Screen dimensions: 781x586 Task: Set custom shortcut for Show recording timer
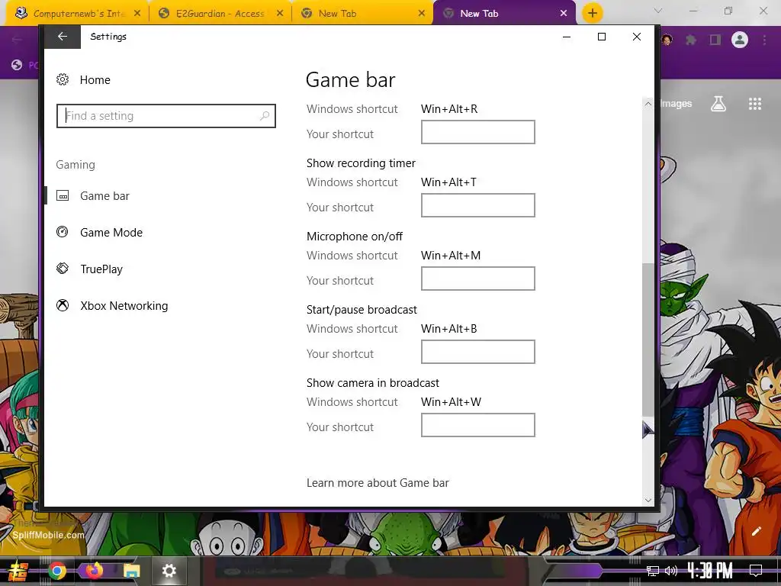[477, 205]
